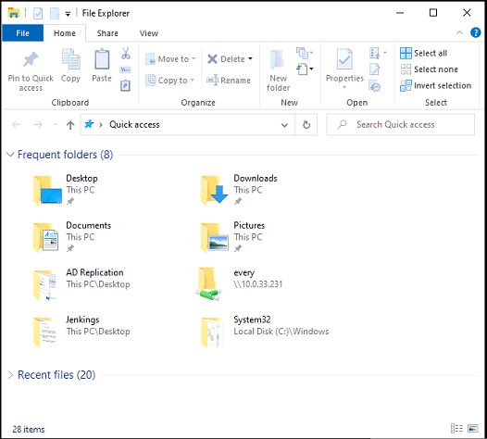Open the AD Replication folder icon
This screenshot has height=439, width=487.
pyautogui.click(x=45, y=285)
